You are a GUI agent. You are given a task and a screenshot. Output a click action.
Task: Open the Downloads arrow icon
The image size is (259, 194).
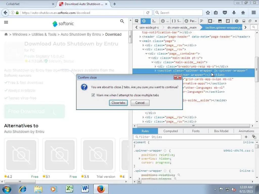(x=234, y=13)
